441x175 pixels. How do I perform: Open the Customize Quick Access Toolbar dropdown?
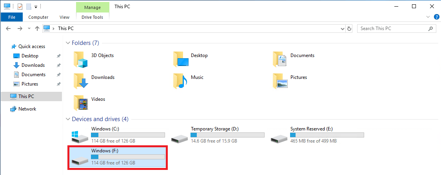pyautogui.click(x=36, y=7)
